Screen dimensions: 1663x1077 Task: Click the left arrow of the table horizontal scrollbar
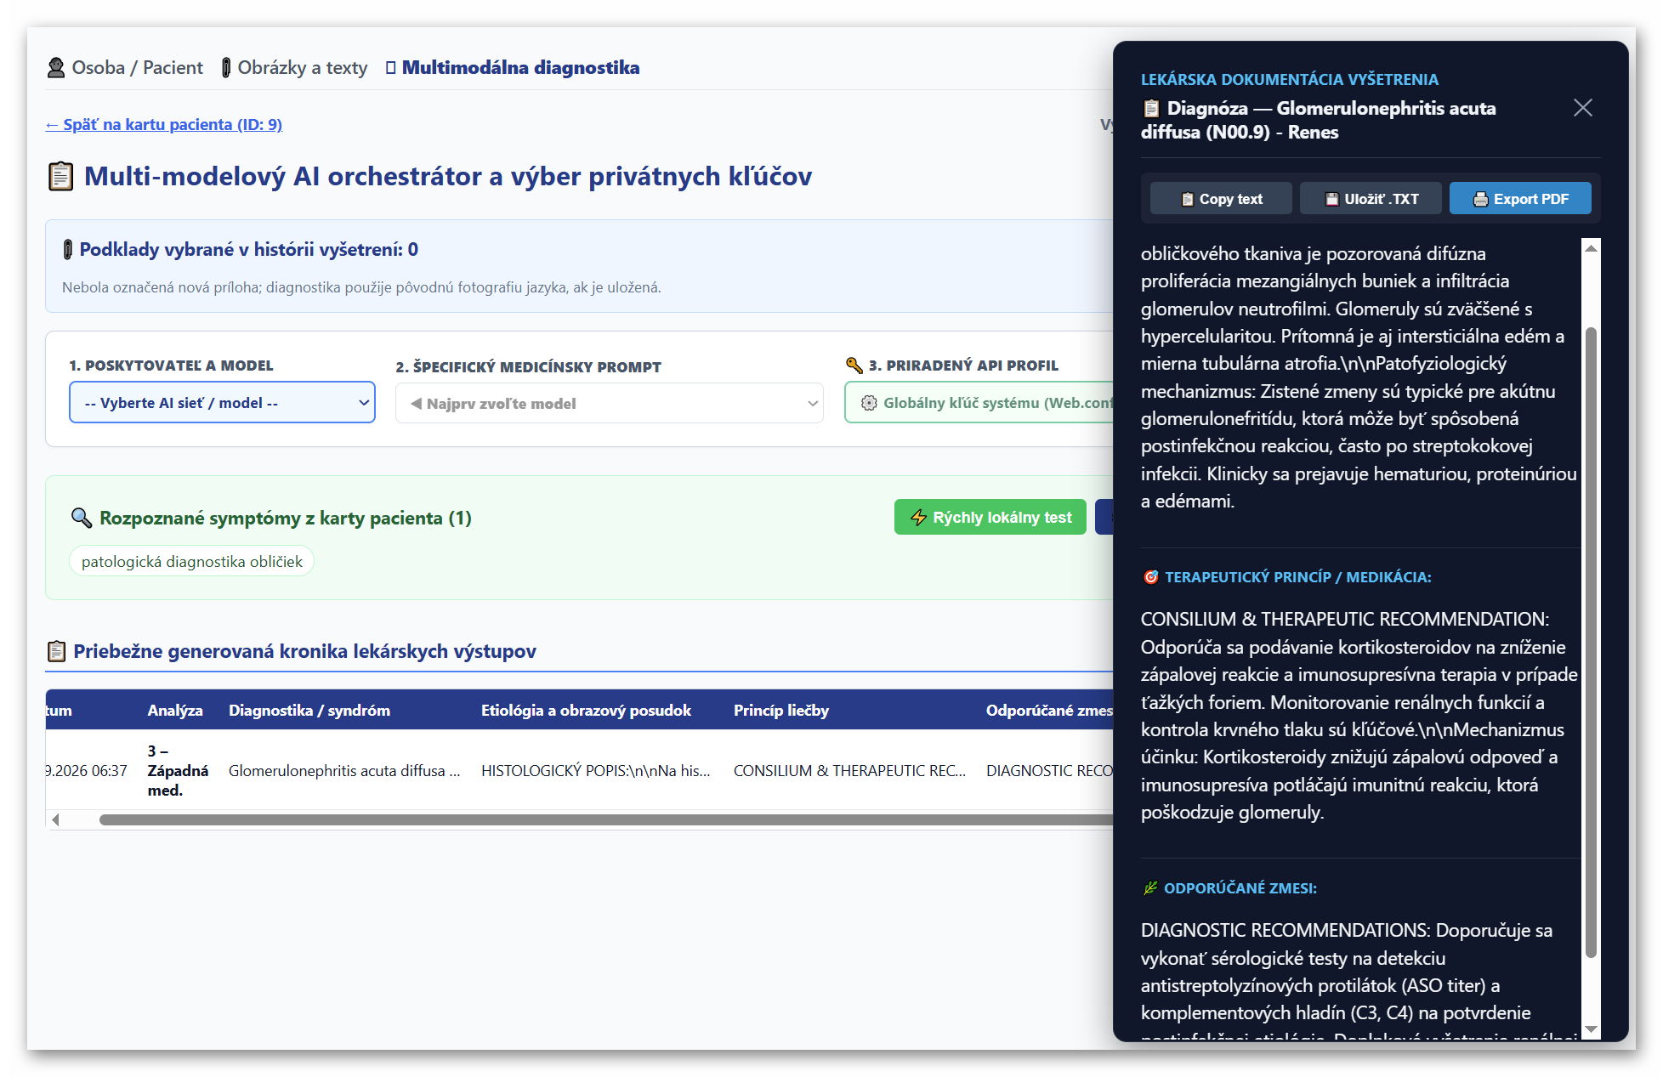click(55, 819)
